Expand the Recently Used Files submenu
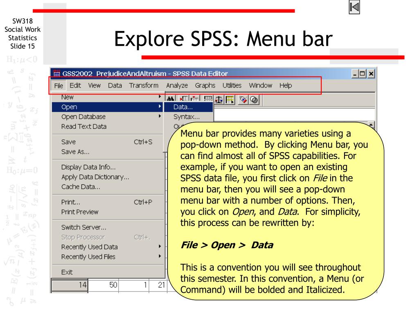Screen dimensions: 419x314 108,257
